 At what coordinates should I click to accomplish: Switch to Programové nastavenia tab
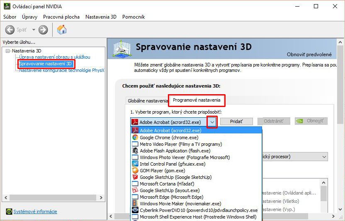[197, 100]
